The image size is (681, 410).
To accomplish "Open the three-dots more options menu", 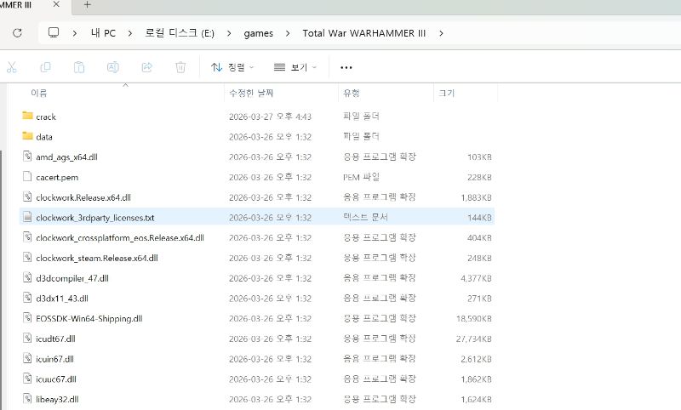I will (x=346, y=67).
